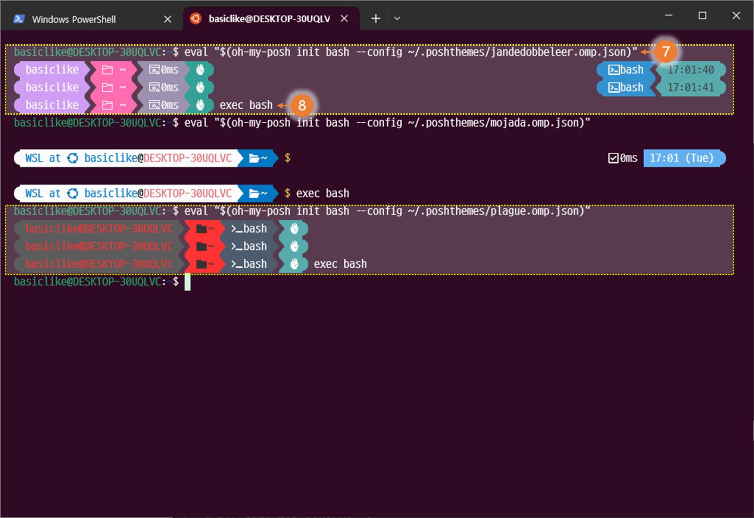Close the basiclike@DESKTOP-30UQLV tab

[344, 18]
